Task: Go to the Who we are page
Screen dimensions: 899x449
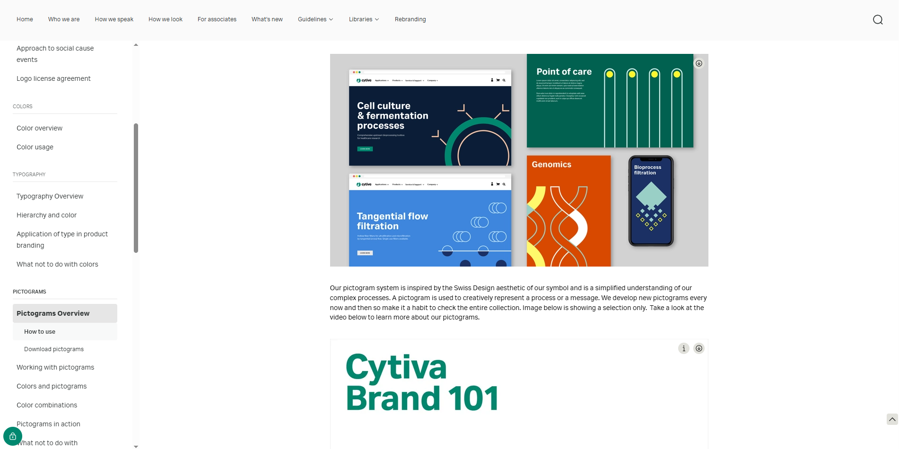Action: pos(64,19)
